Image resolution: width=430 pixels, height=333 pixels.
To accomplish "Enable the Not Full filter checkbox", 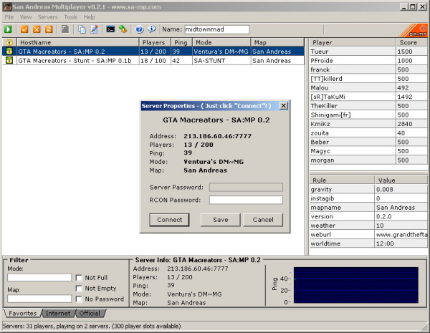I will coord(79,278).
